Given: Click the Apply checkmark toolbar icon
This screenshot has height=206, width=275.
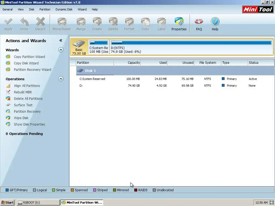Looking at the screenshot, I should (x=8, y=22).
